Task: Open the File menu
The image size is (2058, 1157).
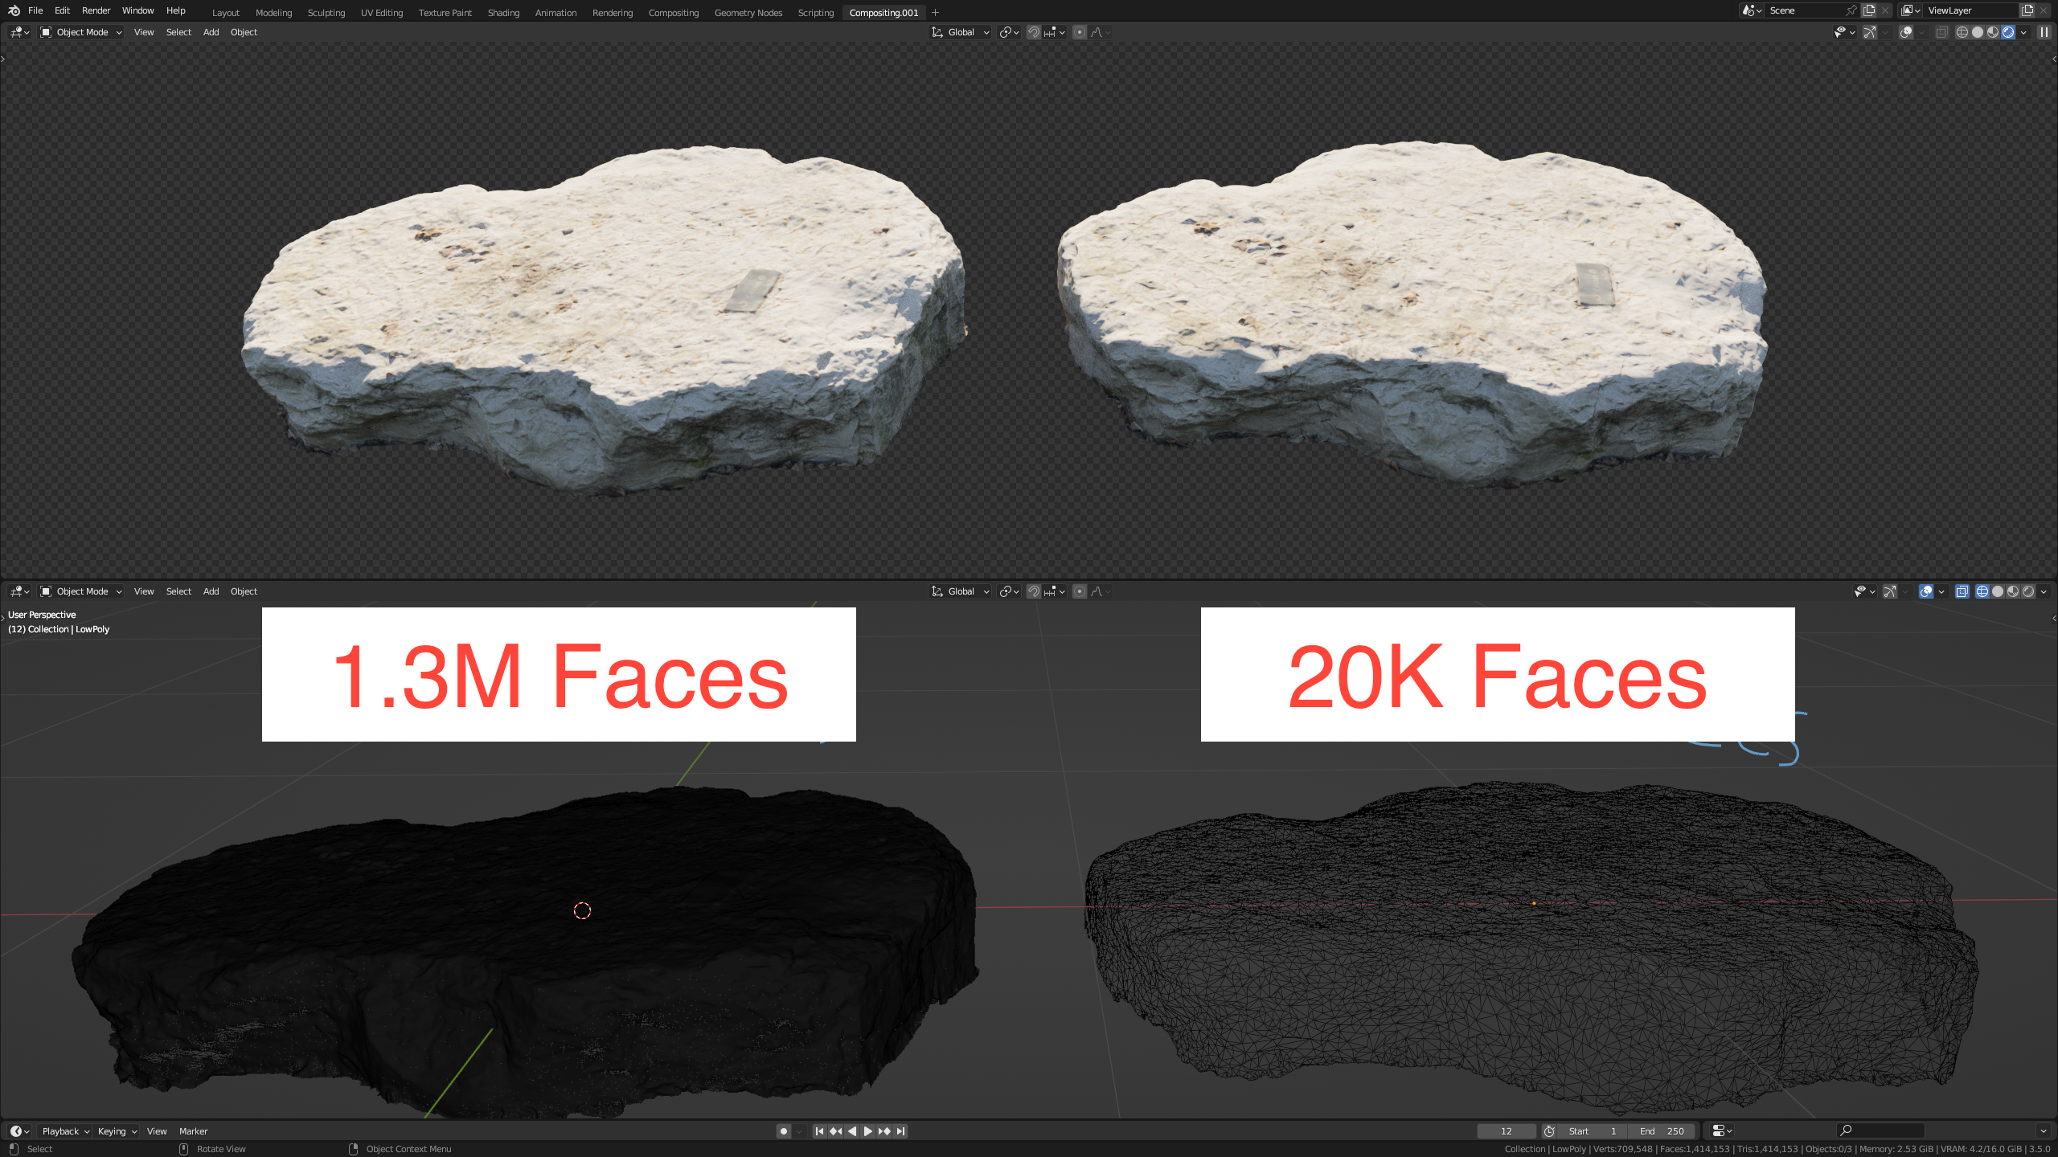Action: click(35, 10)
